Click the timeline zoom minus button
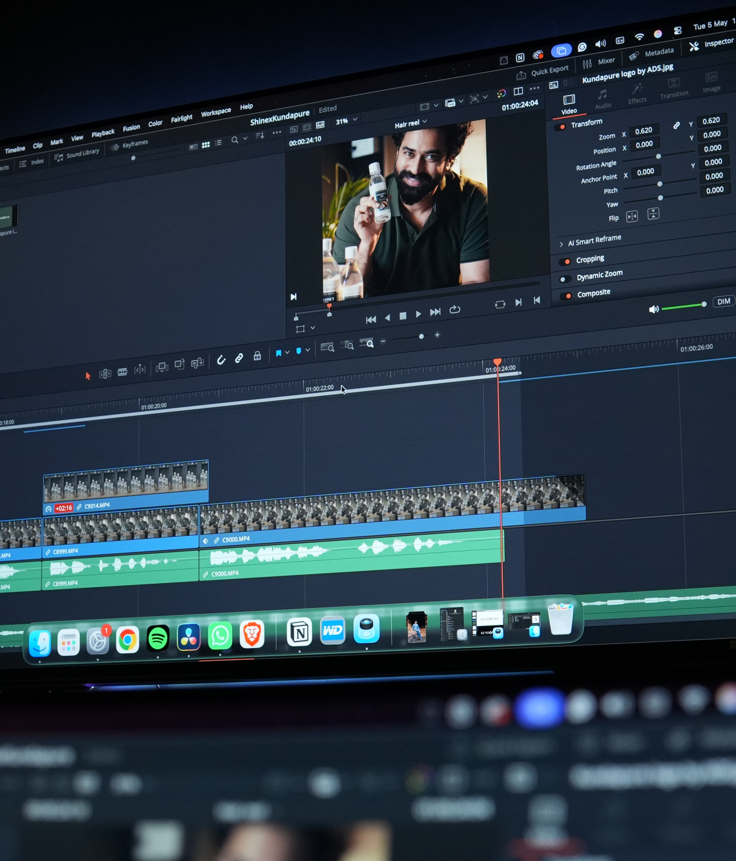This screenshot has height=861, width=736. (x=383, y=341)
